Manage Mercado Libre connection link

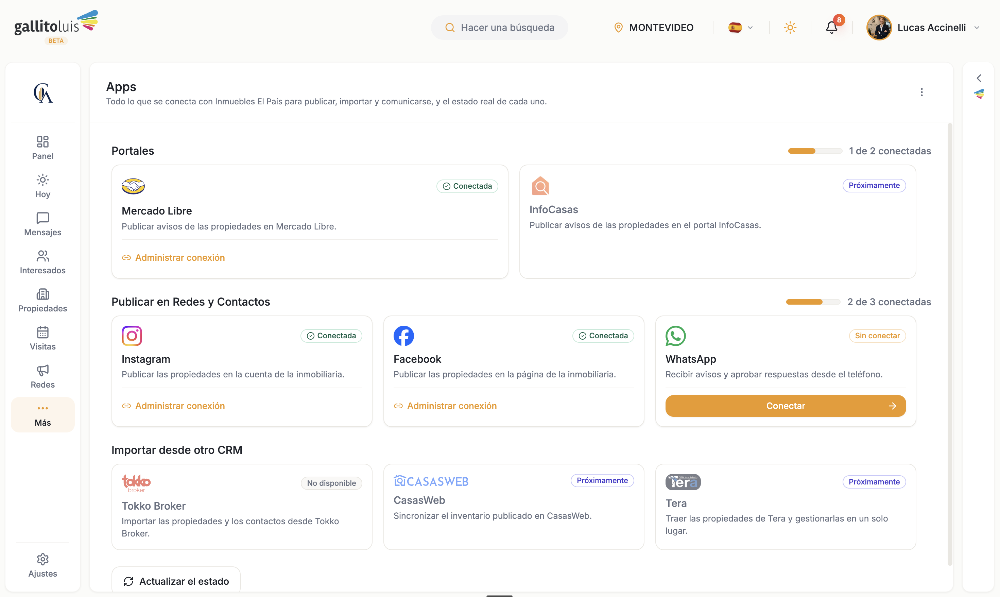[x=173, y=257]
